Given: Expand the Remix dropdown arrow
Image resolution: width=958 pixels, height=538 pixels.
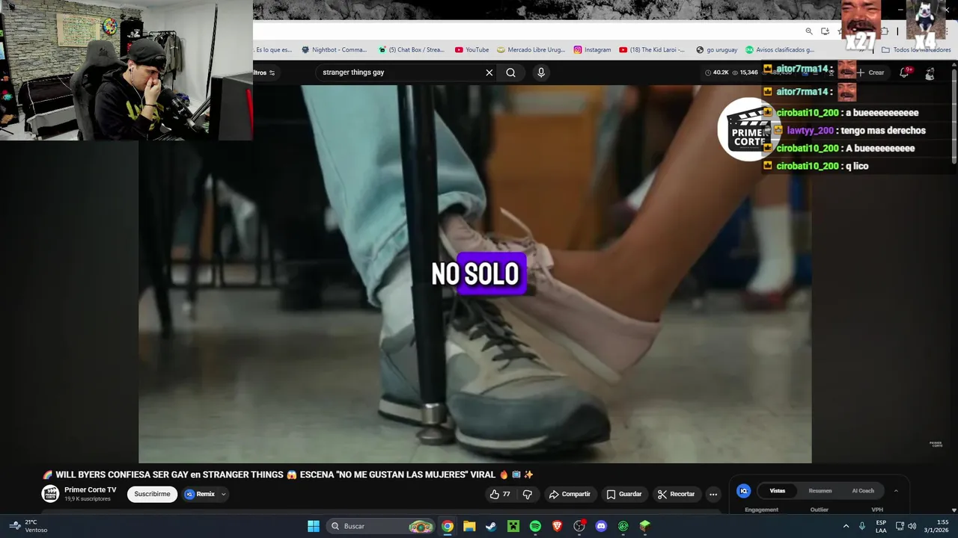Looking at the screenshot, I should pyautogui.click(x=223, y=494).
